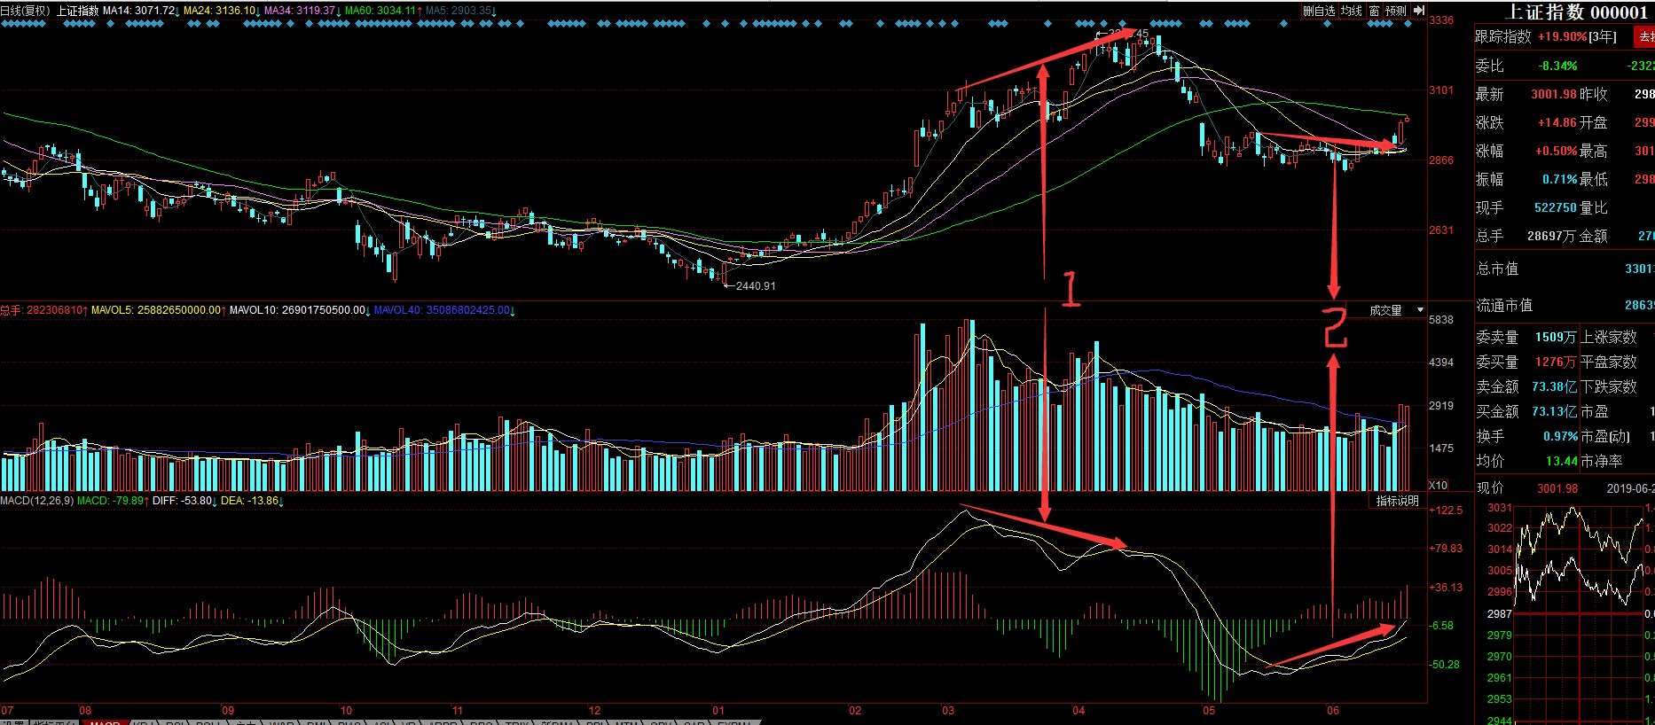Click the red button beside 跟踪指数
The height and width of the screenshot is (725, 1655).
(x=1644, y=36)
